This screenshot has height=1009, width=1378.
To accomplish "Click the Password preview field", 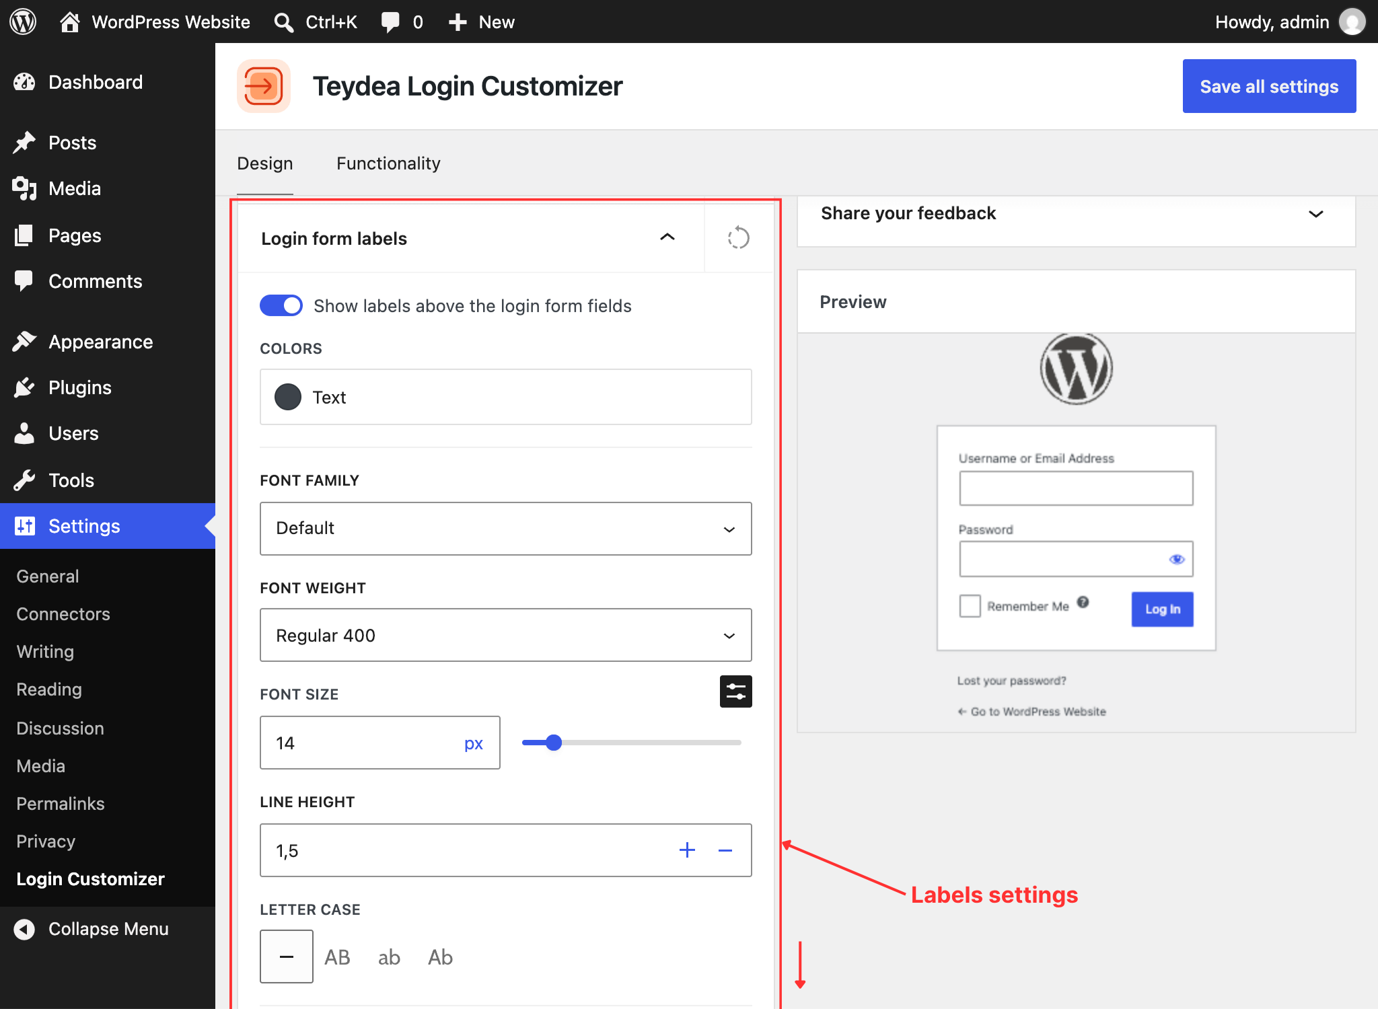I will 1076,559.
